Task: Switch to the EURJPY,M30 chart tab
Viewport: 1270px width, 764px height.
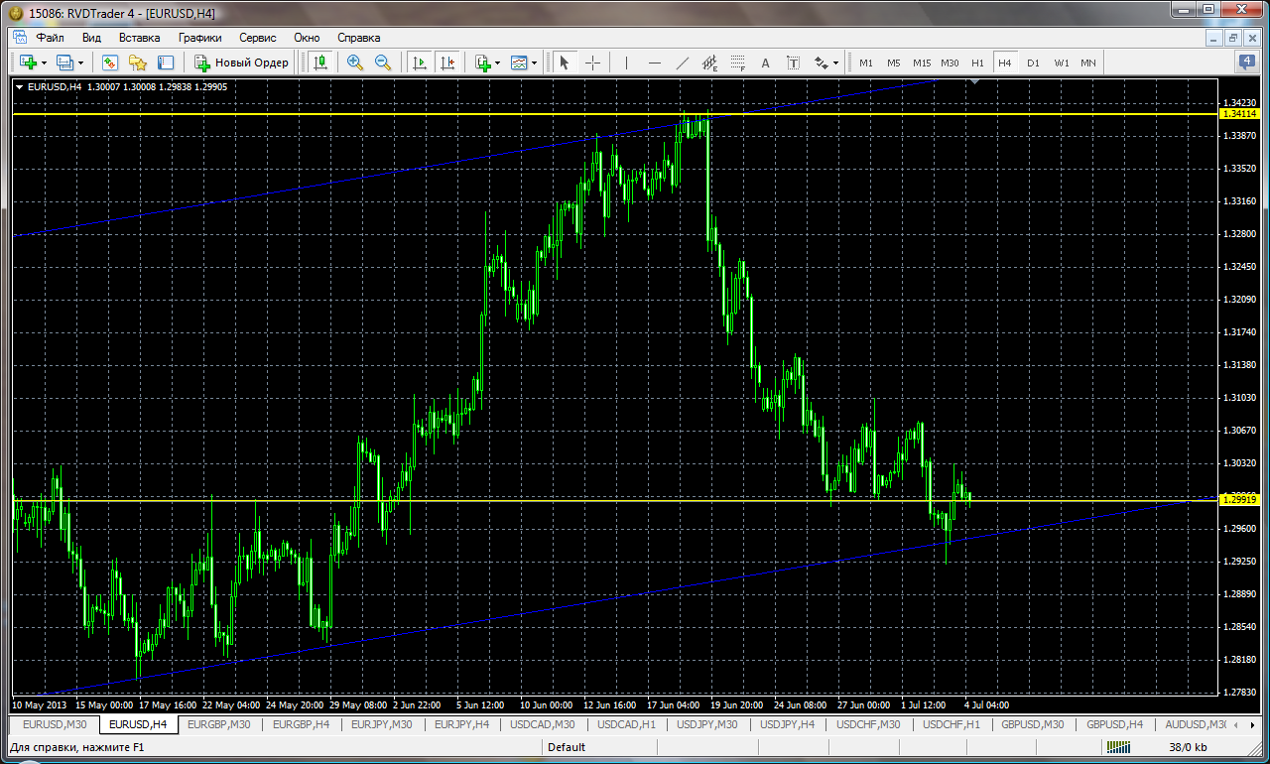Action: pos(383,724)
